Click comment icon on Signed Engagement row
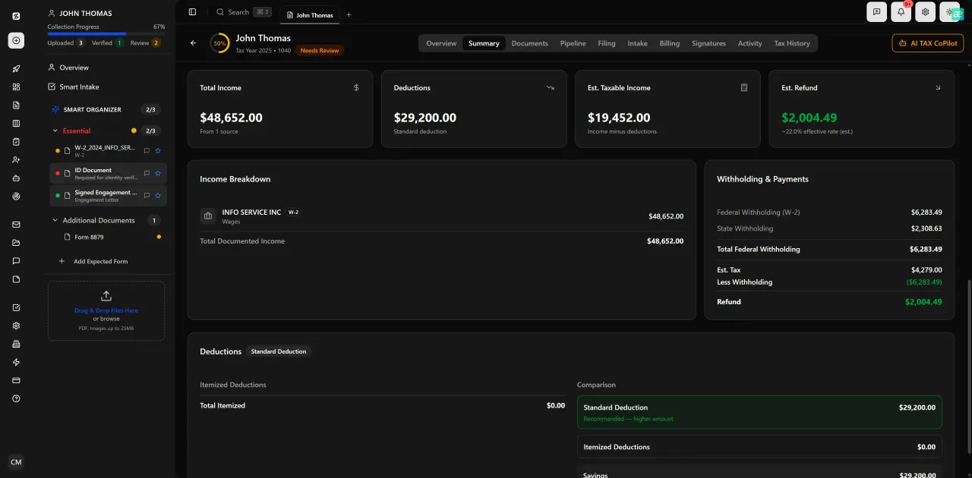This screenshot has height=478, width=972. click(x=147, y=196)
